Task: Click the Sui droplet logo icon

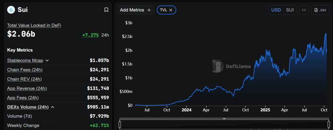Action: click(12, 10)
